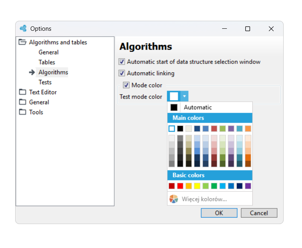Click the open folder icon beside Algorithms and tables
Viewport: 302px width, 248px height.
point(22,42)
